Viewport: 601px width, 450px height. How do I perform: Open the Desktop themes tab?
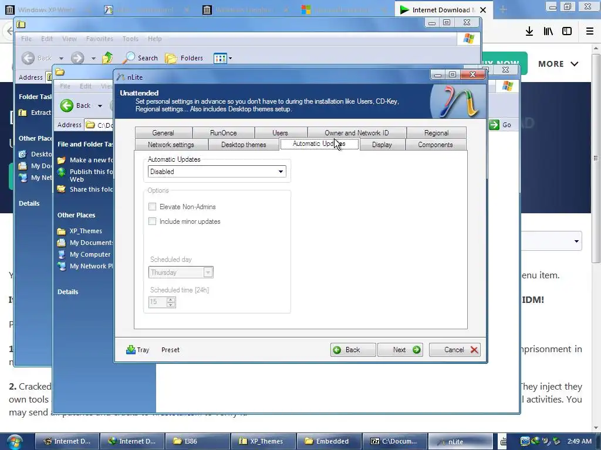(x=244, y=145)
